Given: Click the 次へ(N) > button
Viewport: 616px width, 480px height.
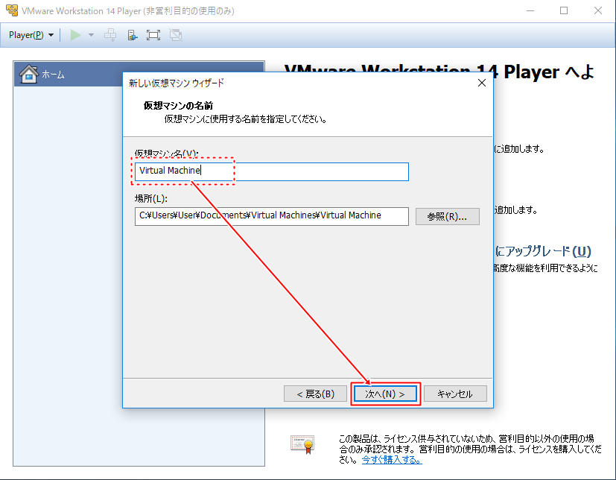Looking at the screenshot, I should pos(385,394).
